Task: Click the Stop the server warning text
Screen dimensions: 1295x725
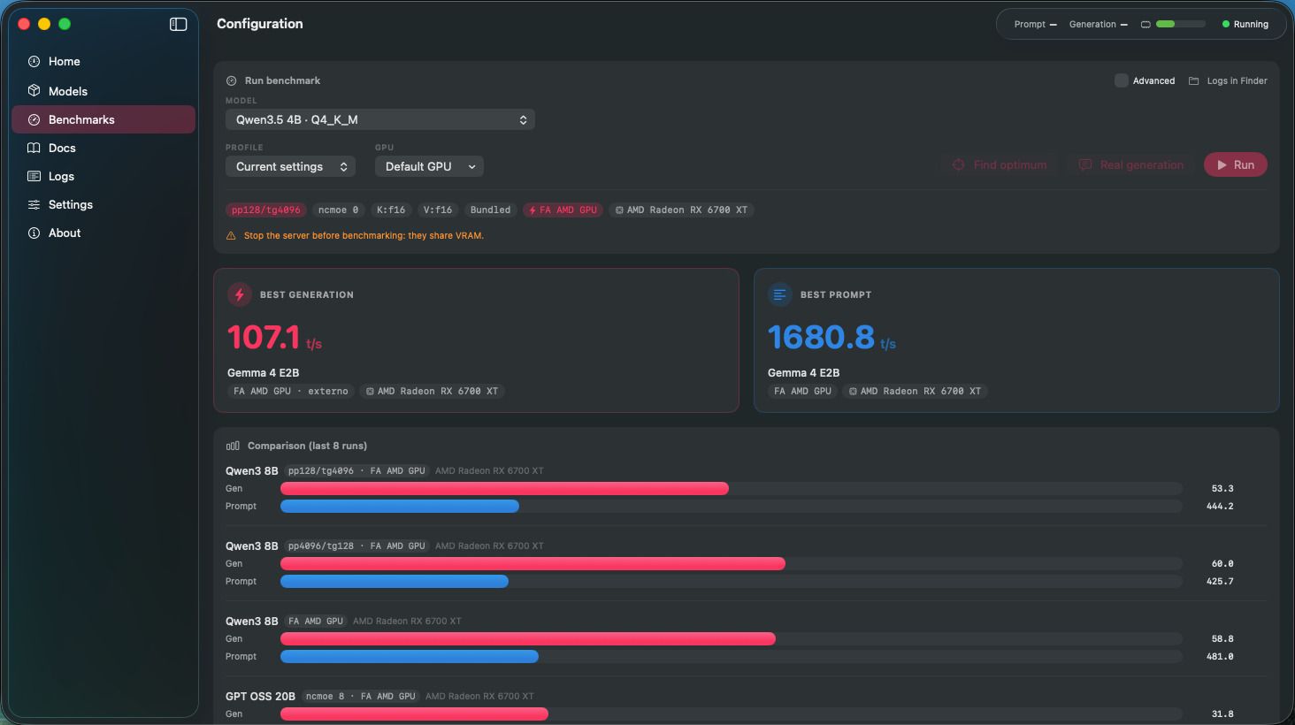Action: [364, 236]
